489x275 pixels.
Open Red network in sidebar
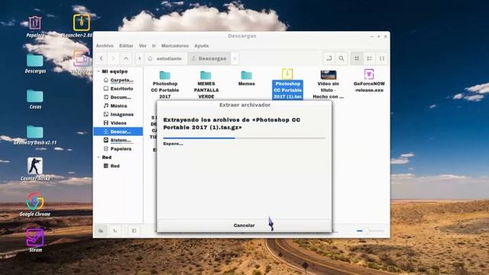[118, 166]
